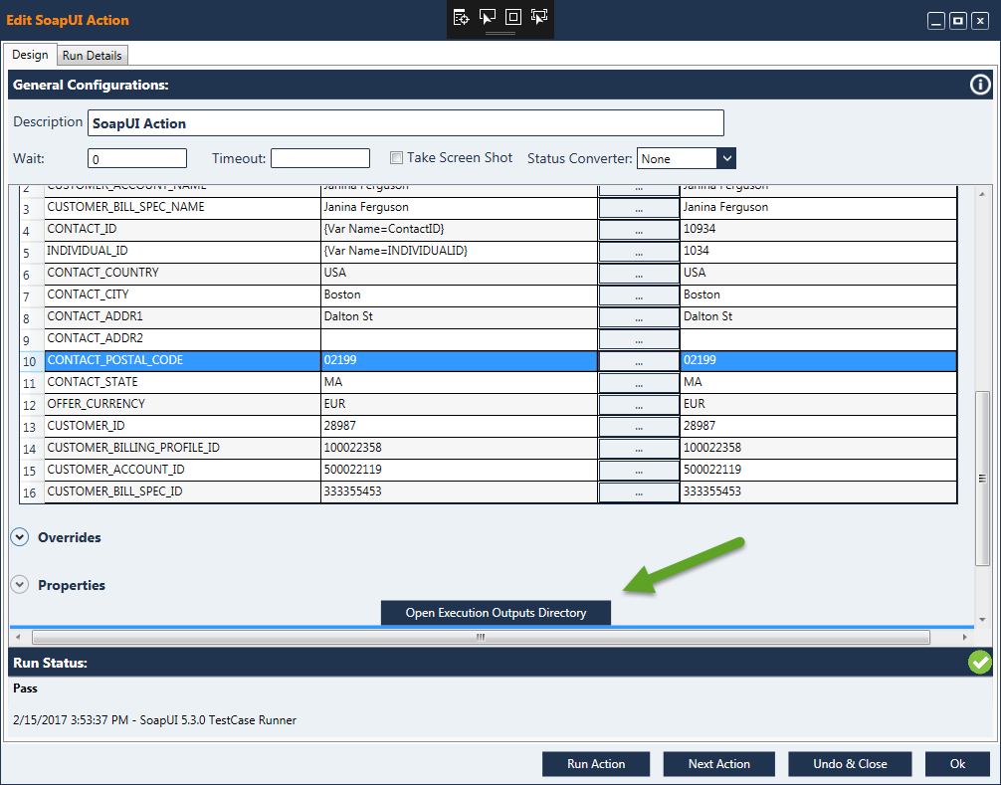Click the ellipsis button in CUSTOMER_ID row
Viewport: 1001px width, 785px height.
click(x=639, y=426)
